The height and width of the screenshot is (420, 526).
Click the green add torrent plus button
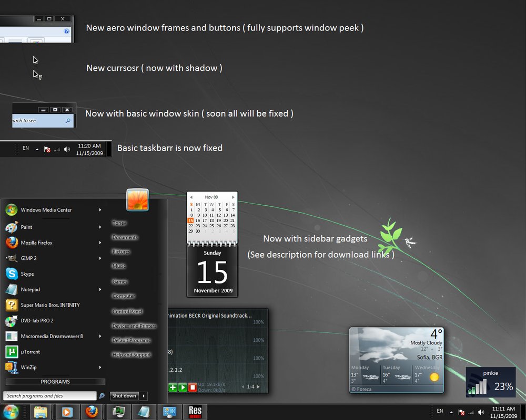point(173,387)
